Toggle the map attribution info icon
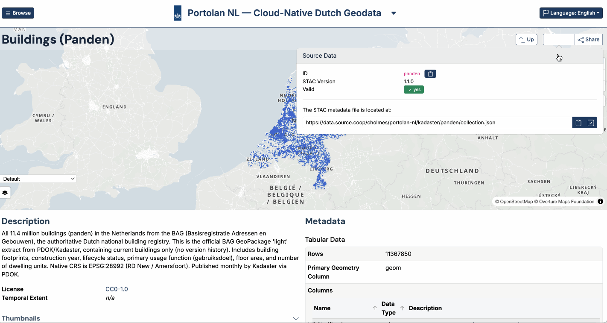607x323 pixels. click(600, 202)
